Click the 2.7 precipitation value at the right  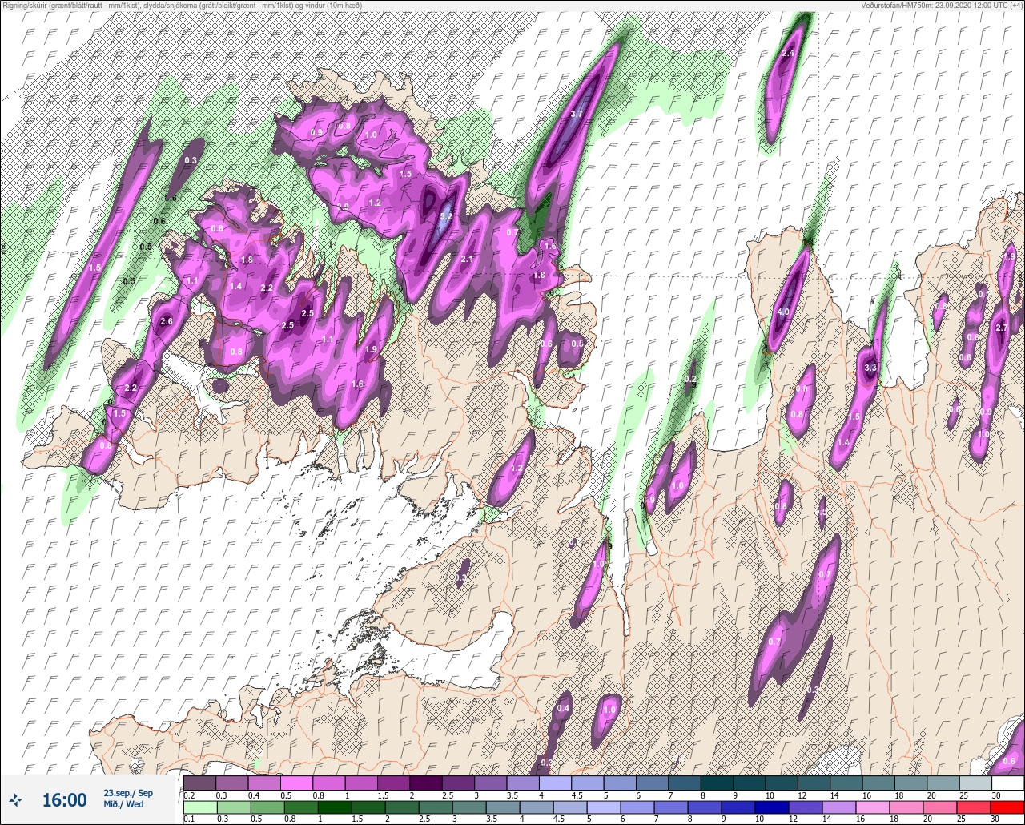pyautogui.click(x=1001, y=328)
